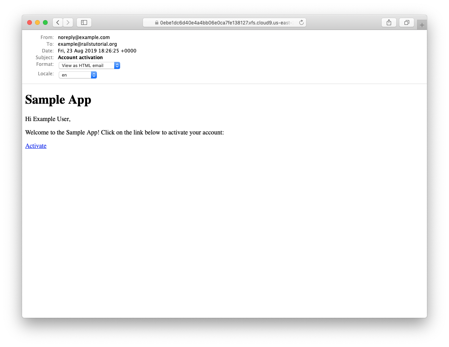Go forward with the forward arrow

point(68,22)
